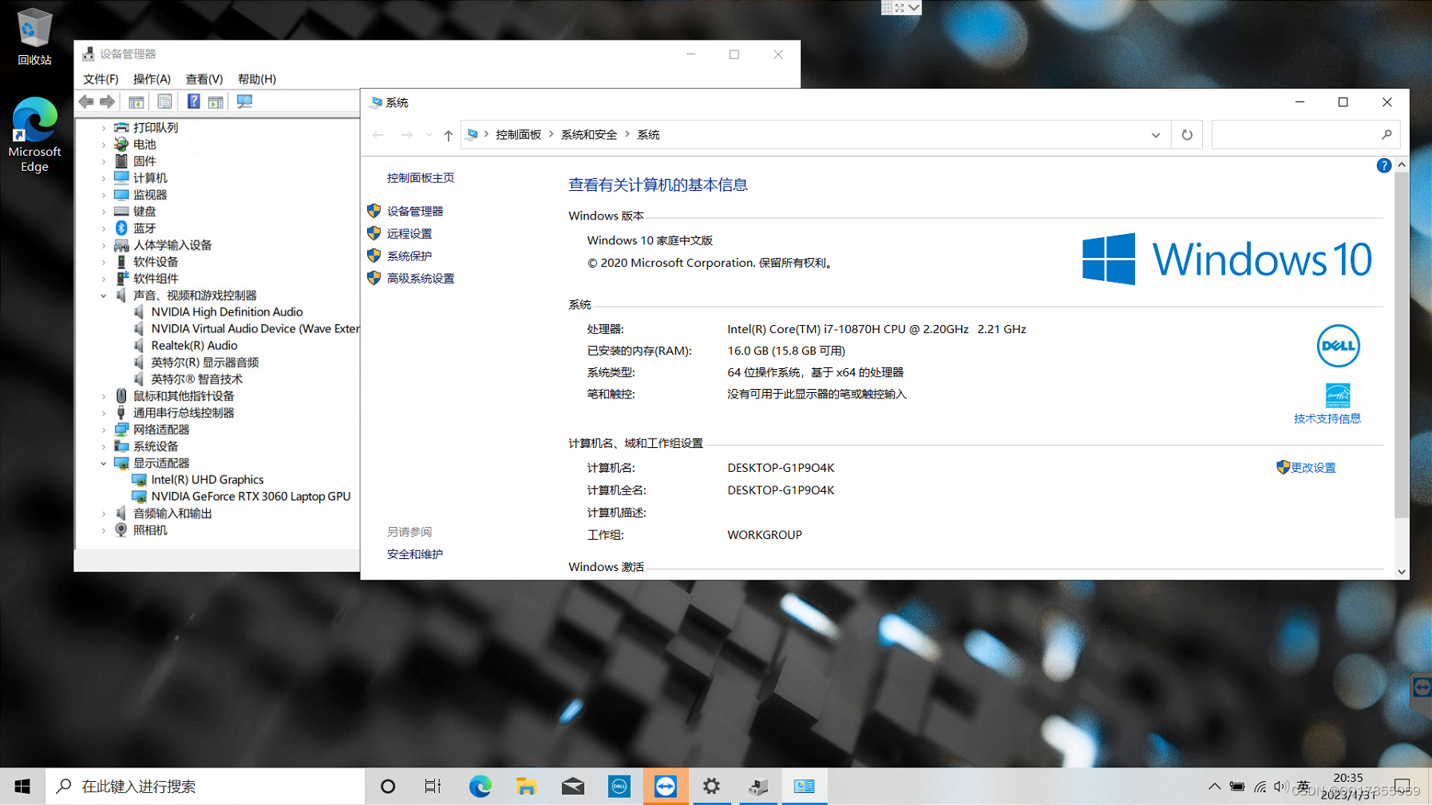Select Intel(R) UHD Graphics device
Viewport: 1432px width, 805px height.
pyautogui.click(x=208, y=480)
